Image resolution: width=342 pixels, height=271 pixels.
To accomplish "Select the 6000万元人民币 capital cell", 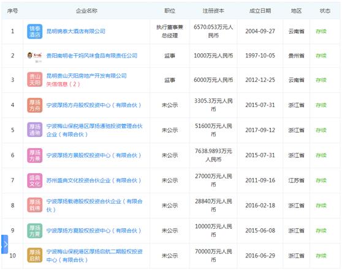I will (x=213, y=80).
